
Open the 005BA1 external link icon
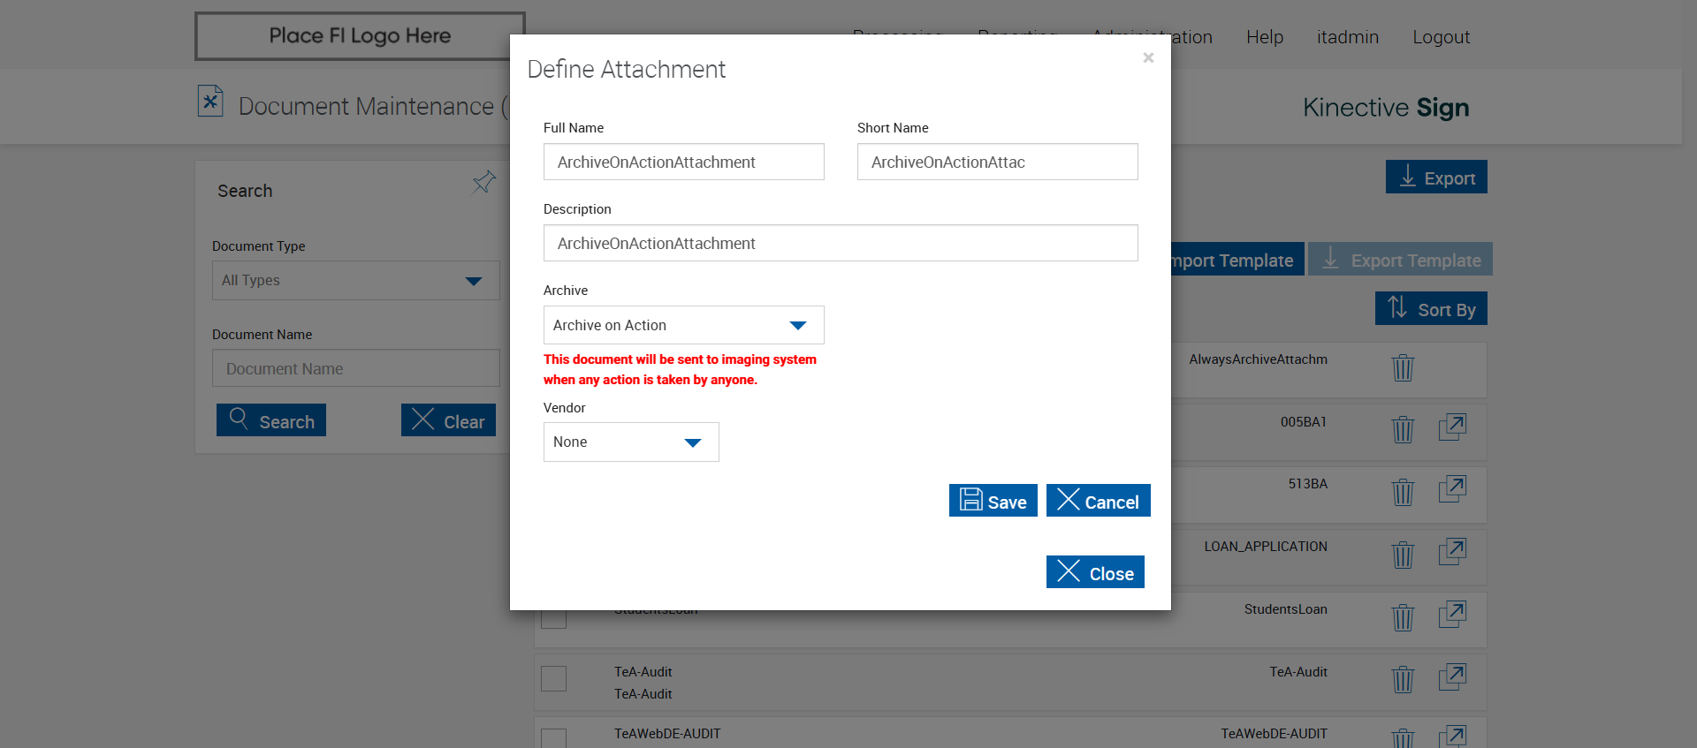(1452, 427)
